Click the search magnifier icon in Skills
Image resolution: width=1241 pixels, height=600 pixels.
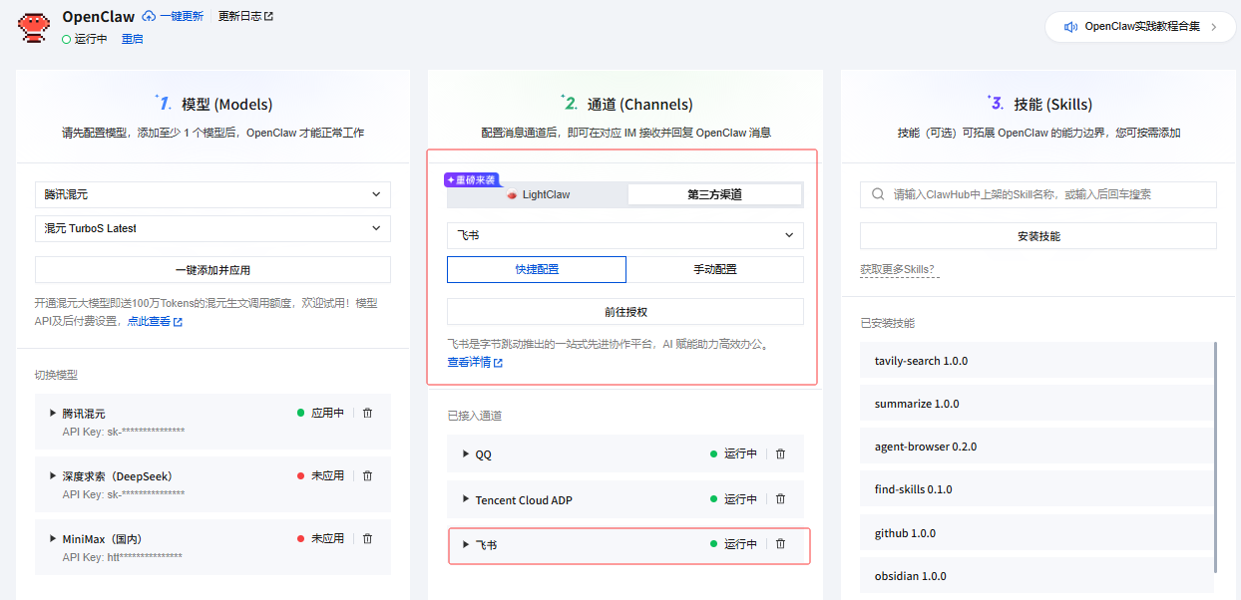click(x=877, y=194)
